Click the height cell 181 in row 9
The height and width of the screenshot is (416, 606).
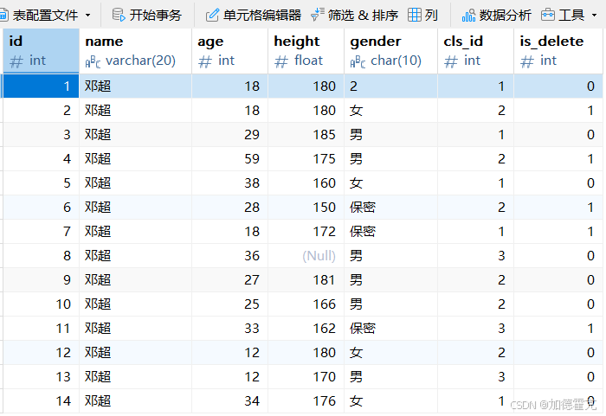coord(306,279)
